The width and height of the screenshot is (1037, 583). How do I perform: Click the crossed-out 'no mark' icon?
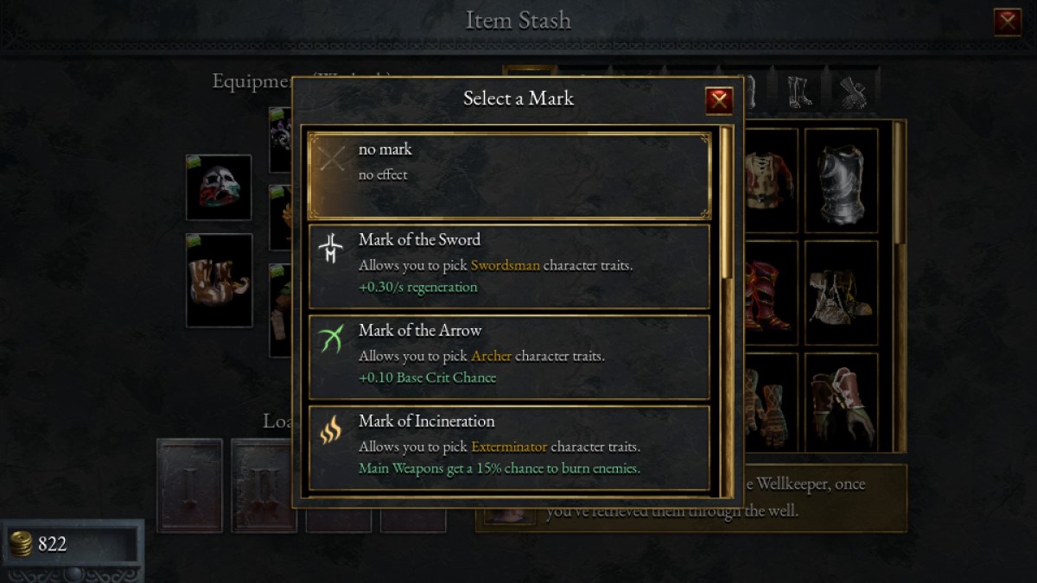point(330,160)
